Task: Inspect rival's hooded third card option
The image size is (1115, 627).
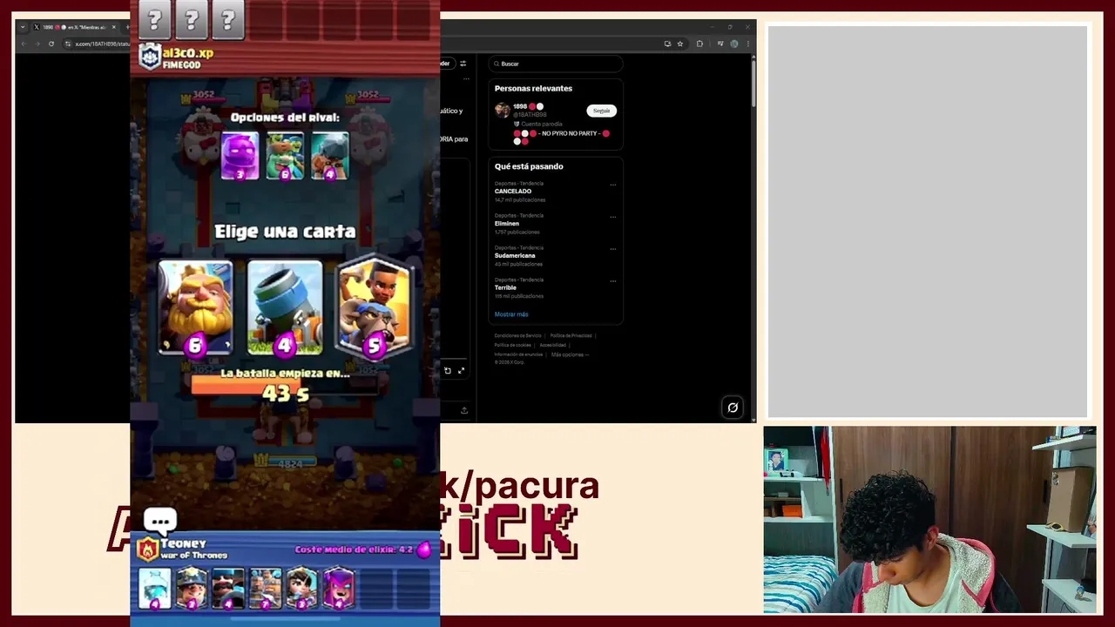Action: (x=330, y=156)
